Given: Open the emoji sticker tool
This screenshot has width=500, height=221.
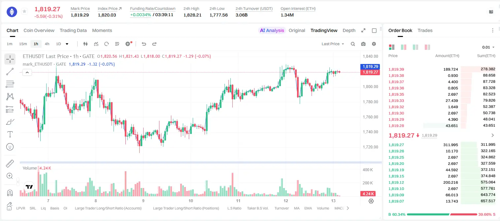Looking at the screenshot, I should tap(10, 147).
